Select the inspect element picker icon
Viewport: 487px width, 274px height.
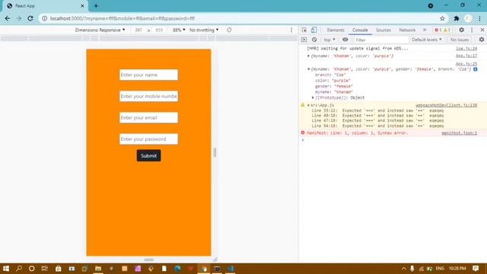coord(304,30)
